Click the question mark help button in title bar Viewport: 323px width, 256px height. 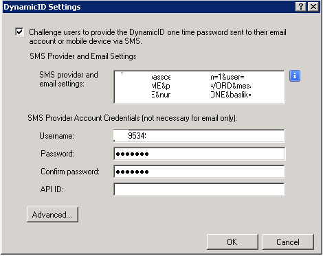tap(300, 7)
